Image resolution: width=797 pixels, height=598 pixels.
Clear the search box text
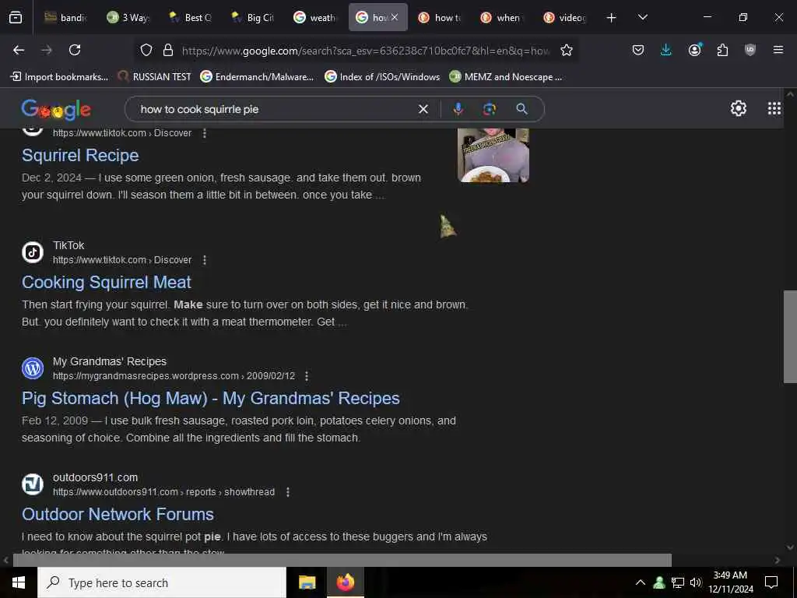coord(423,109)
